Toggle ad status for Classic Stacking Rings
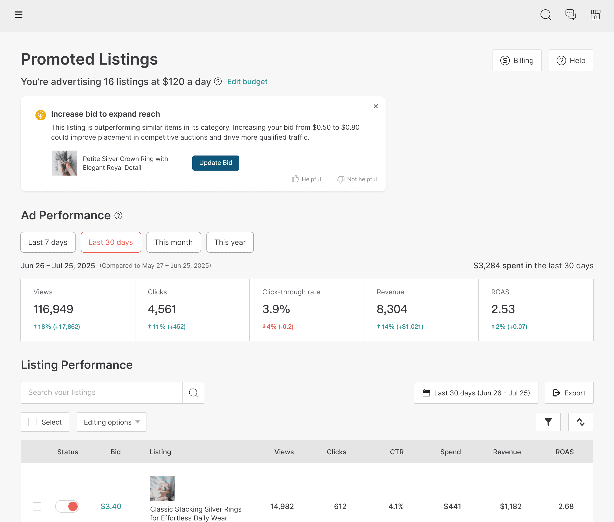 [67, 506]
